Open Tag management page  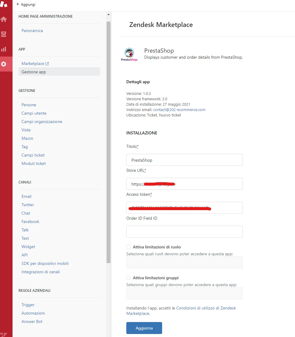click(25, 147)
